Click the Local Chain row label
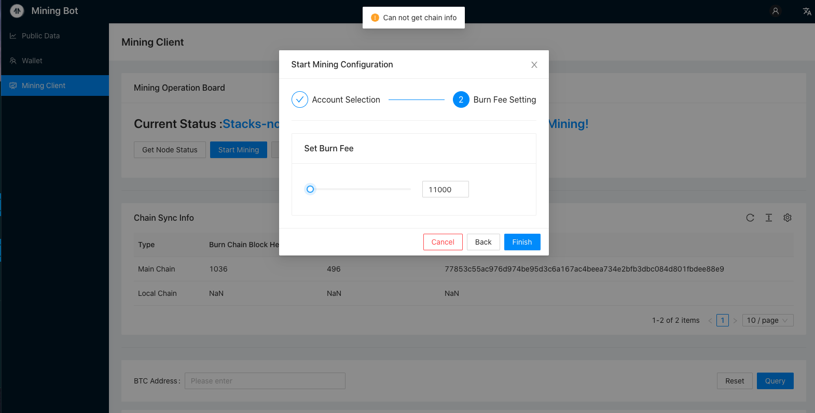Viewport: 815px width, 413px height. (x=157, y=293)
